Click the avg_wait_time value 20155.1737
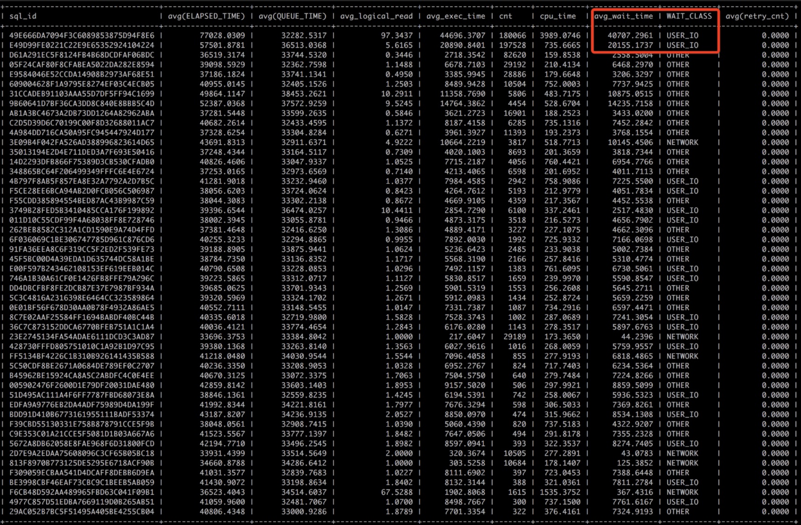The image size is (801, 525). 630,45
